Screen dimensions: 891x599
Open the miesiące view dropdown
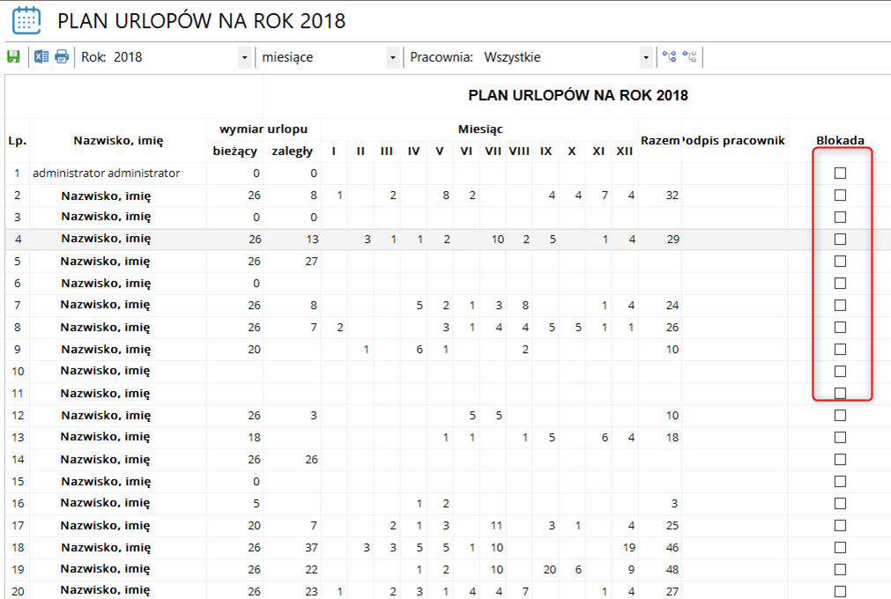click(392, 57)
